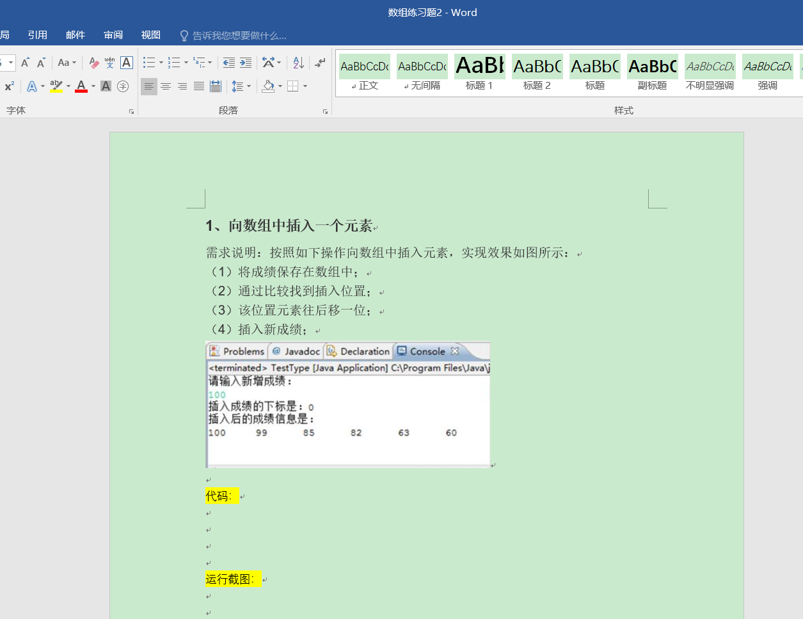Open the Asian Layout tool

(x=268, y=63)
